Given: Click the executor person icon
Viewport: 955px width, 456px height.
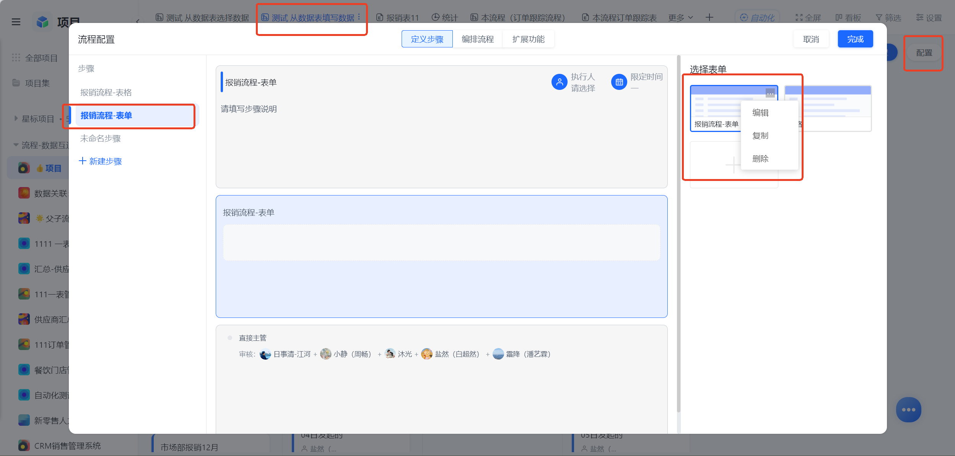Looking at the screenshot, I should click(559, 82).
